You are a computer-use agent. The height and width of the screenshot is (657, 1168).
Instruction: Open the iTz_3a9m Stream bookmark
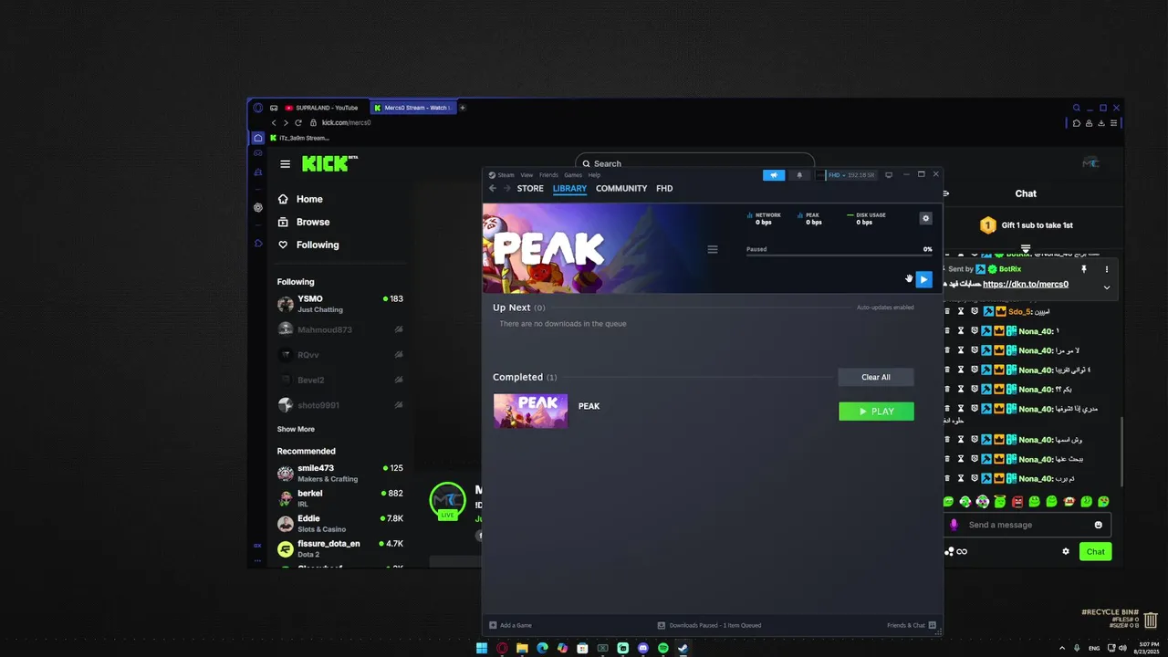pos(299,138)
